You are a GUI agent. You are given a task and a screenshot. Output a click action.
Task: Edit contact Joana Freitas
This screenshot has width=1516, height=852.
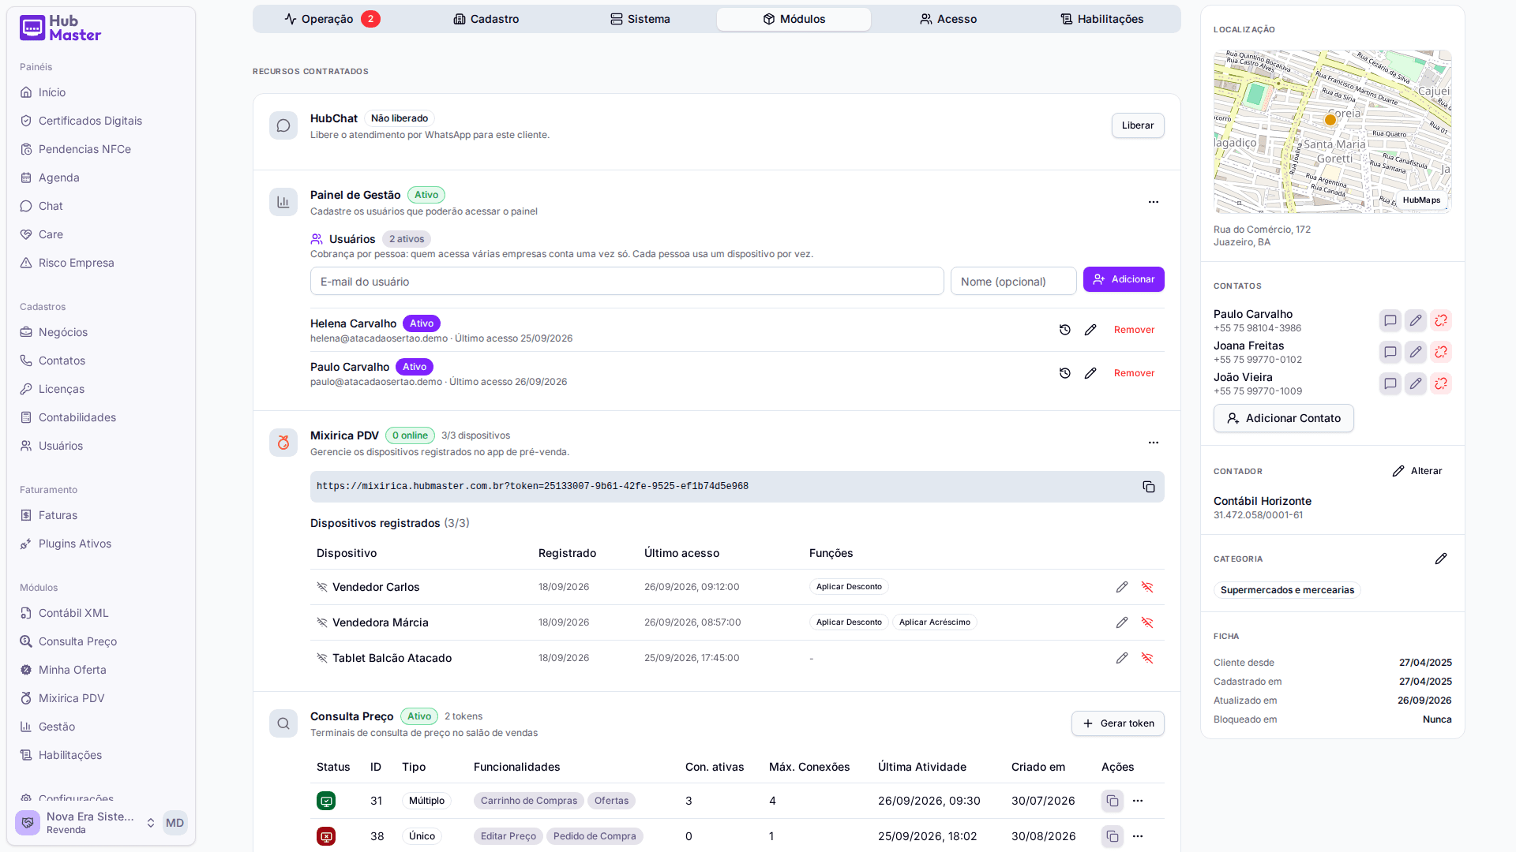coord(1416,352)
